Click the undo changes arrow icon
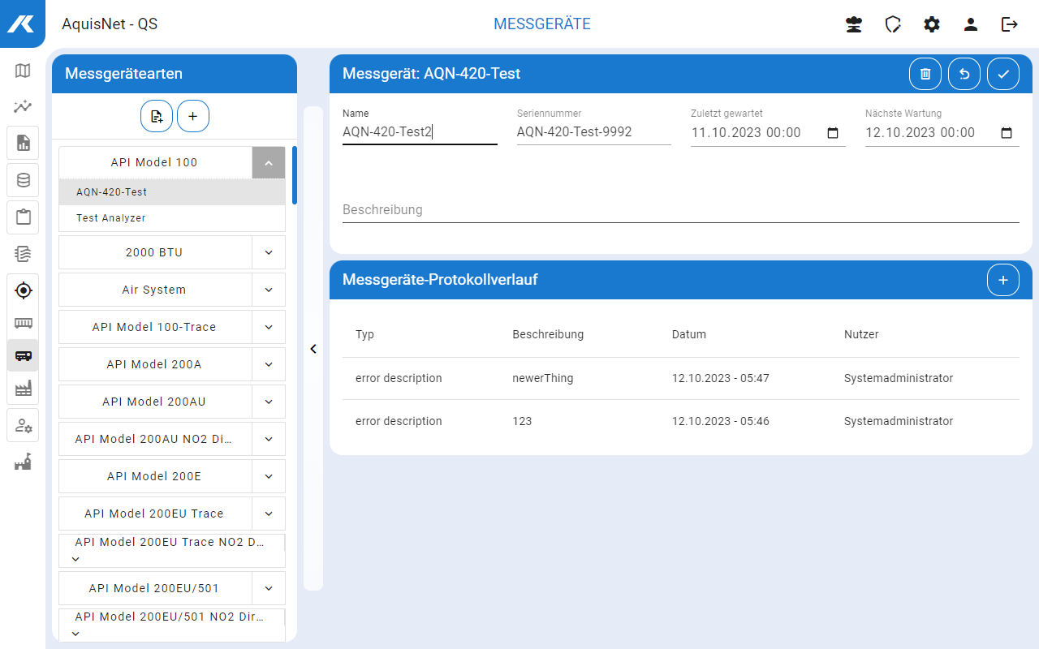The image size is (1039, 649). click(x=964, y=74)
